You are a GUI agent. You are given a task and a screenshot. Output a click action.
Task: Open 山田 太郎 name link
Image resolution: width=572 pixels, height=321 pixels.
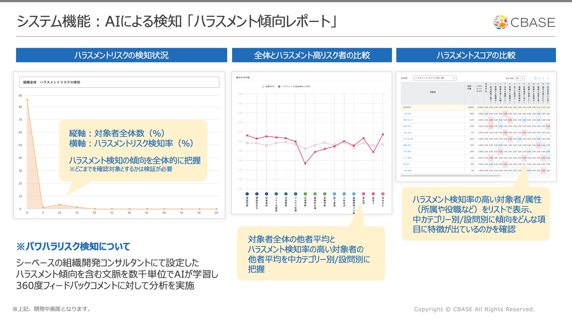(x=407, y=133)
